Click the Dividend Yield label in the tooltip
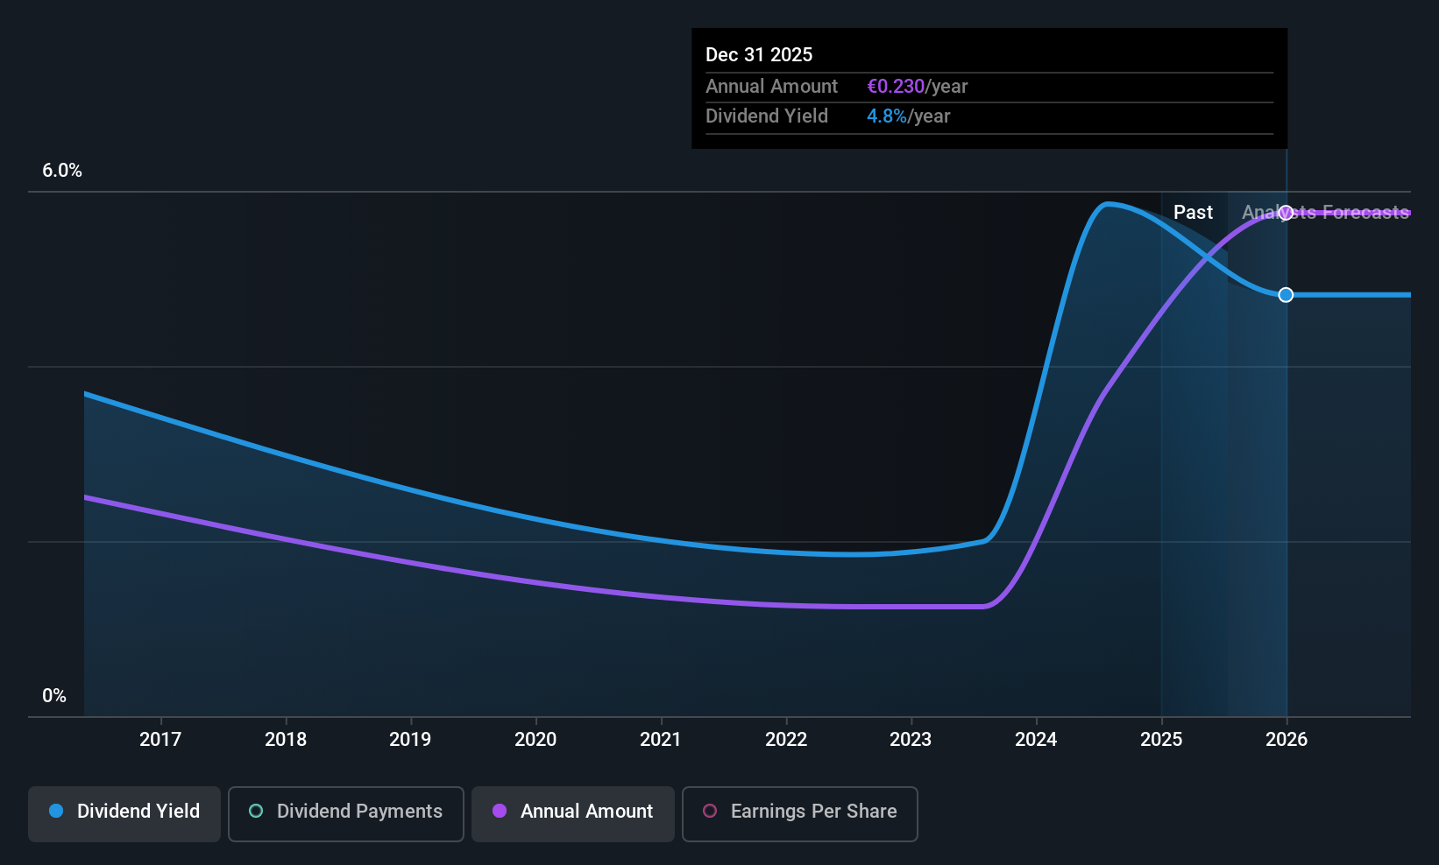This screenshot has width=1439, height=865. coord(767,116)
